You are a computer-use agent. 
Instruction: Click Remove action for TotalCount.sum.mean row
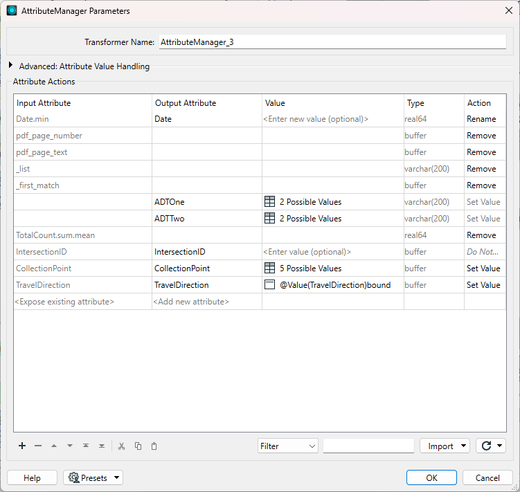485,235
